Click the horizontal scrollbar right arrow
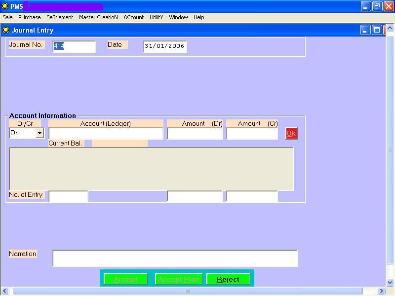The width and height of the screenshot is (395, 296). (x=381, y=291)
